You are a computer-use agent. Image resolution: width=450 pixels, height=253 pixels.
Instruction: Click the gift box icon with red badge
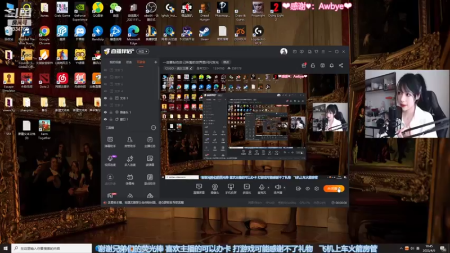(x=304, y=65)
